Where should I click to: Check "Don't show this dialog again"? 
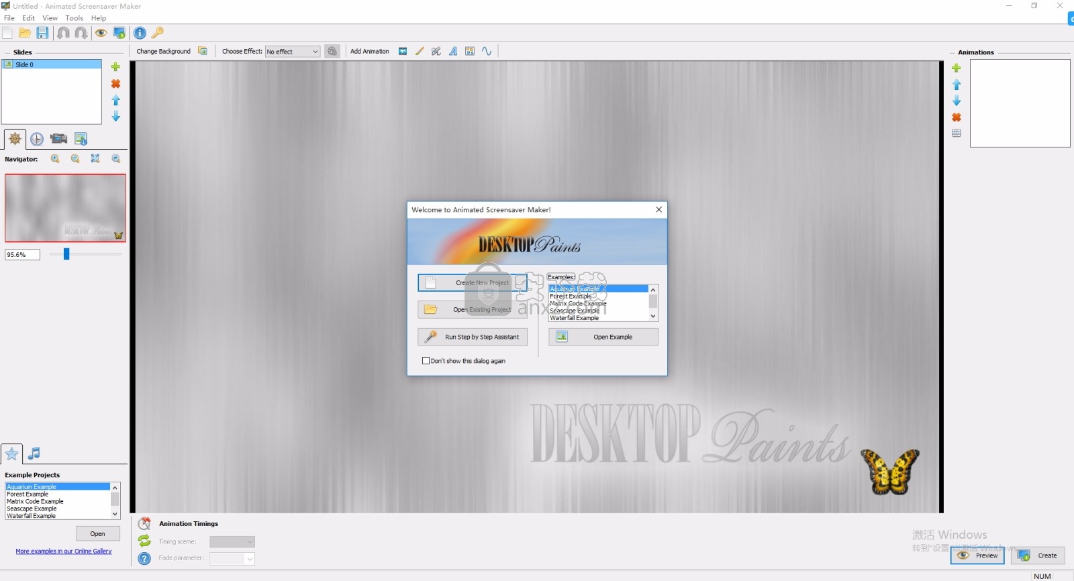[426, 361]
